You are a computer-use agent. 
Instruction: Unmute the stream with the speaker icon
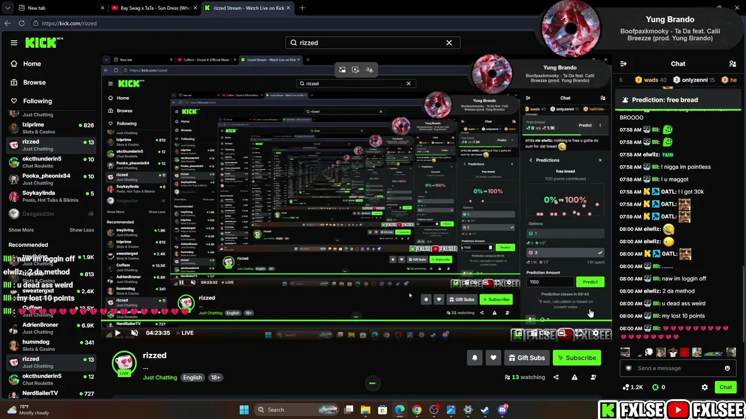point(135,333)
